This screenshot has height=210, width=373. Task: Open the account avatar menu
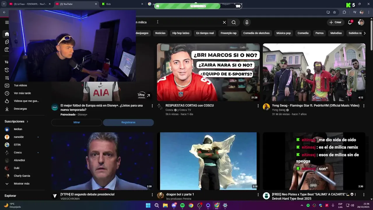361,22
